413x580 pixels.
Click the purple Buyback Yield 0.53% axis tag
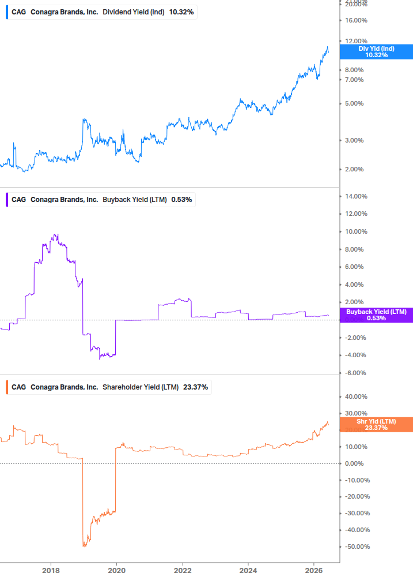point(376,315)
